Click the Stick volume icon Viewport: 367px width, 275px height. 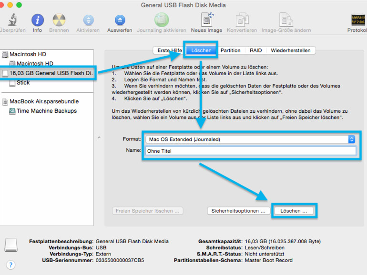click(x=12, y=83)
